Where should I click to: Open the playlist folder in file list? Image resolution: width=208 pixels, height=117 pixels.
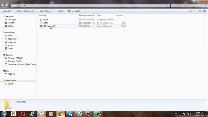[45, 20]
